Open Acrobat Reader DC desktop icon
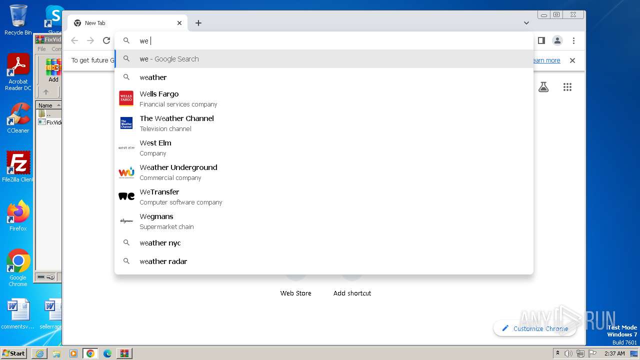640x360 pixels. coord(18,72)
